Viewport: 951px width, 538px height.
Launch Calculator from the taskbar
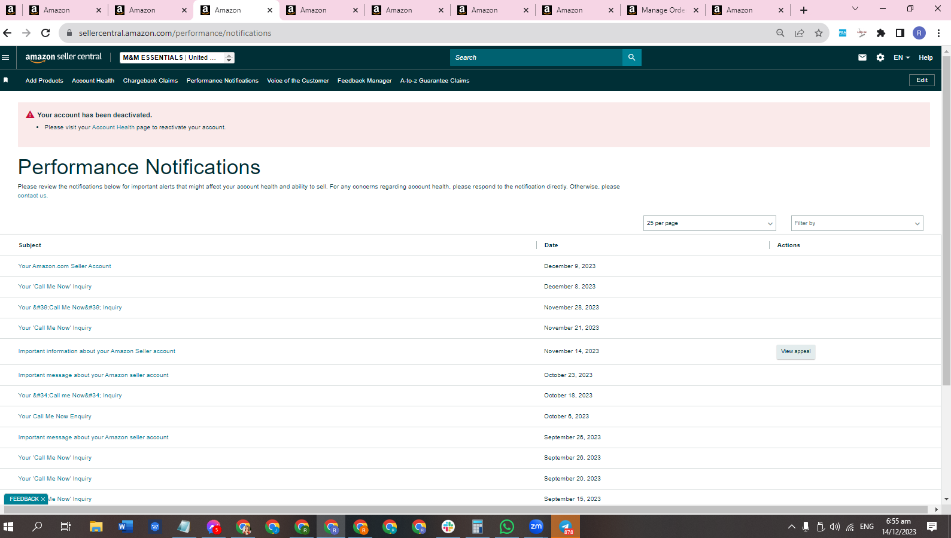click(x=478, y=527)
